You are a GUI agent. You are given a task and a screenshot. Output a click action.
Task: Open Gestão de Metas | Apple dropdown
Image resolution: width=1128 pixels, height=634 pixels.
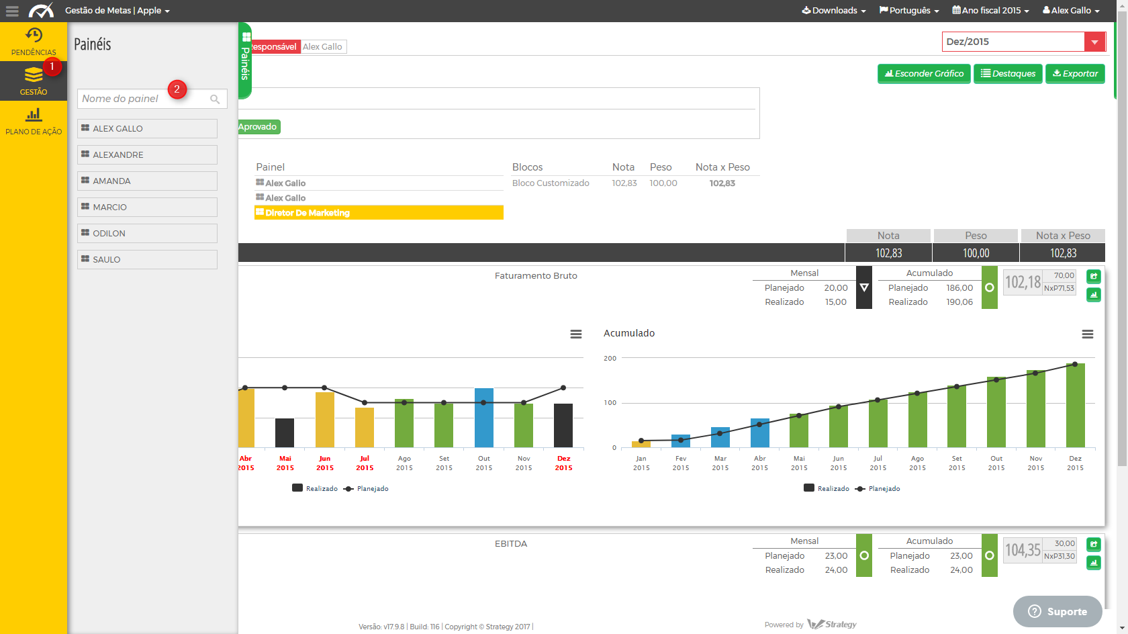click(x=117, y=11)
